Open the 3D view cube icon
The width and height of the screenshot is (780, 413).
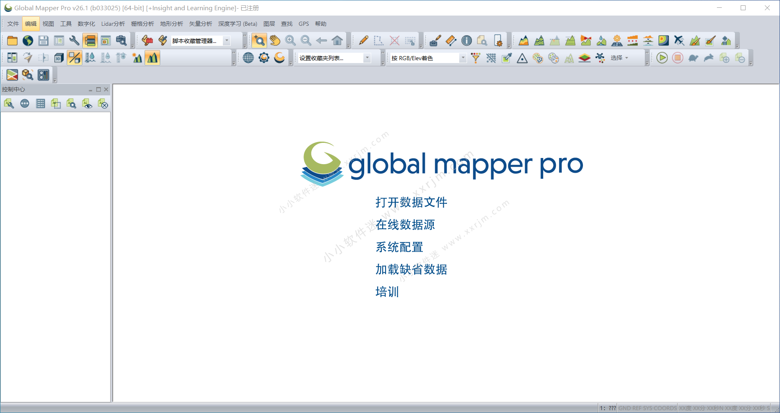[59, 58]
